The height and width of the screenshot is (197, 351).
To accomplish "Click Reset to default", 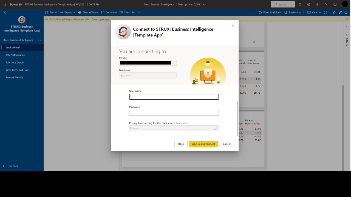I will click(270, 12).
